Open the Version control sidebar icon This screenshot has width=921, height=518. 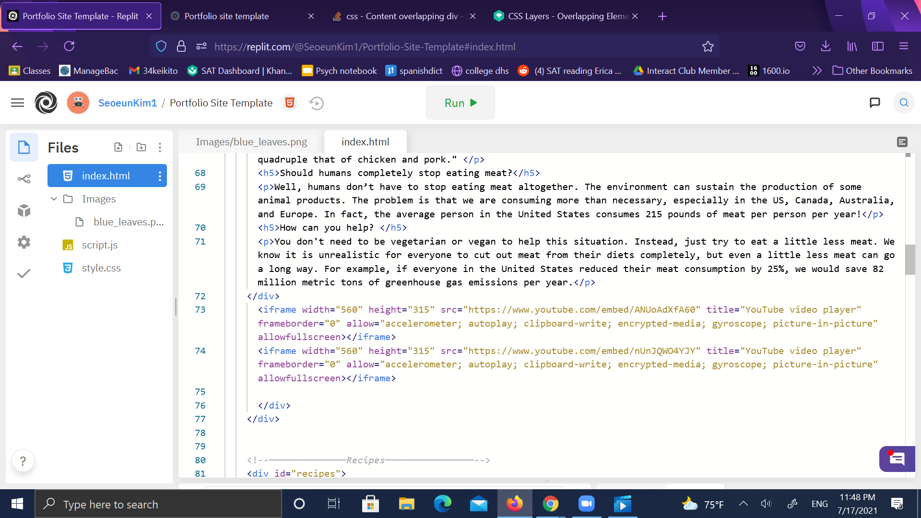(x=24, y=179)
